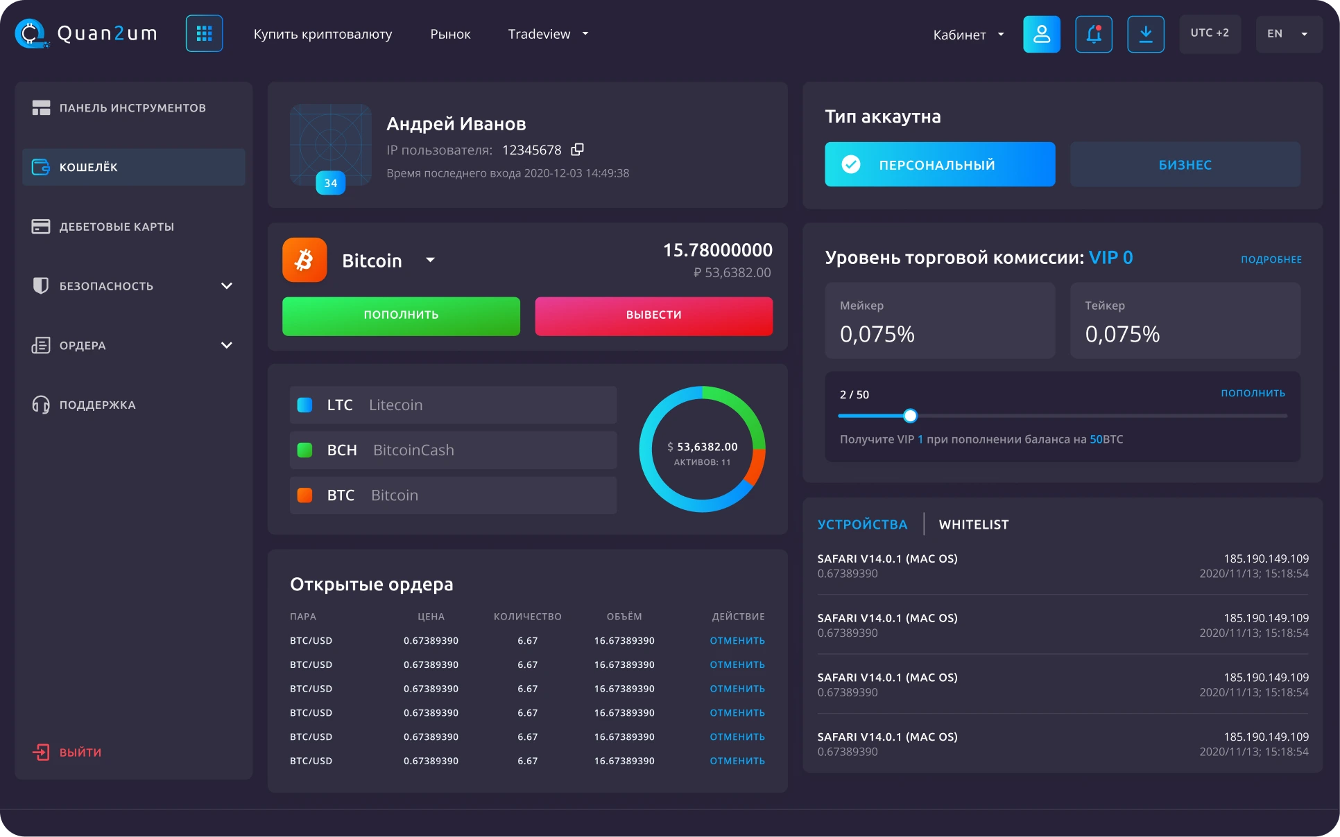Open Купить криптовалюту menu item
Screen dimensions: 1340x837
point(323,34)
